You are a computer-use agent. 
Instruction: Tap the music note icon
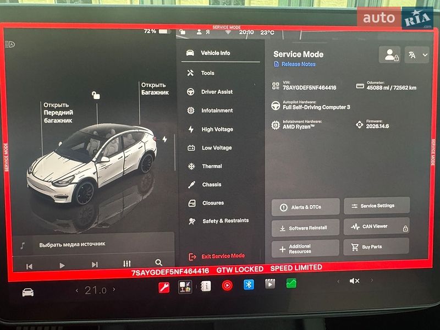(23, 246)
